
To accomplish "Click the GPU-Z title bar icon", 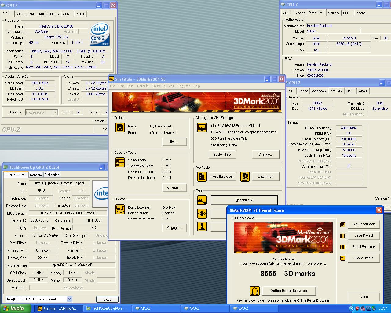I will pyautogui.click(x=5, y=167).
